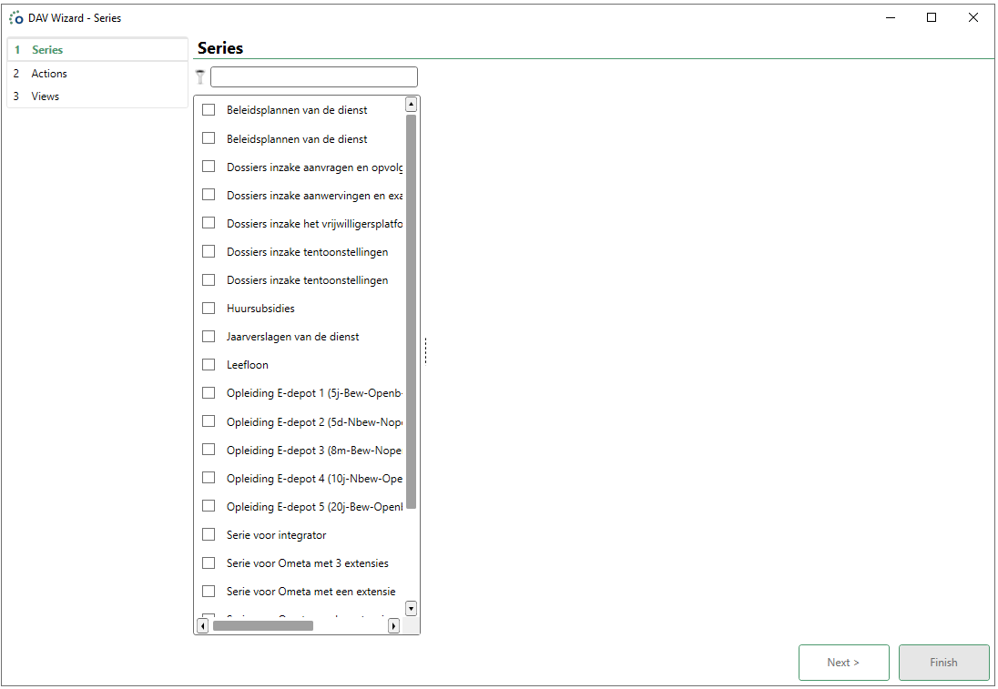Screen dimensions: 998x689
Task: Click the scroll down arrow of the series list
Action: [411, 608]
